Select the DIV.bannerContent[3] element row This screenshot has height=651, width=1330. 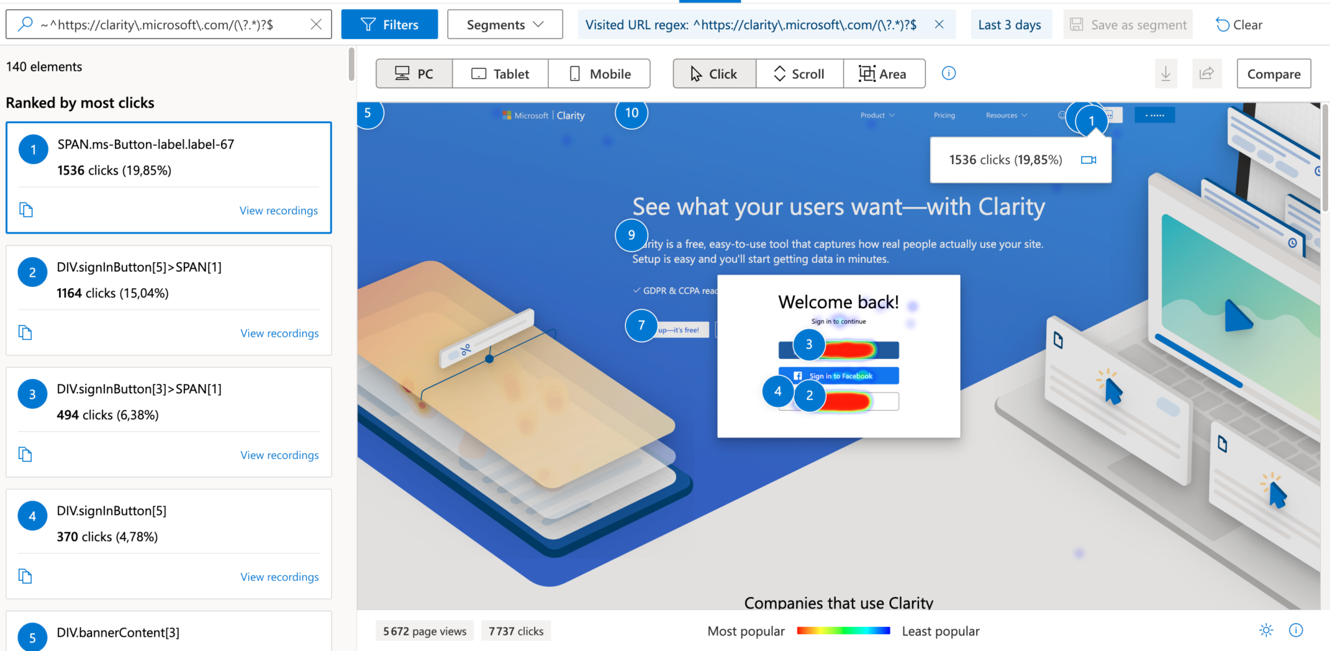(x=169, y=632)
